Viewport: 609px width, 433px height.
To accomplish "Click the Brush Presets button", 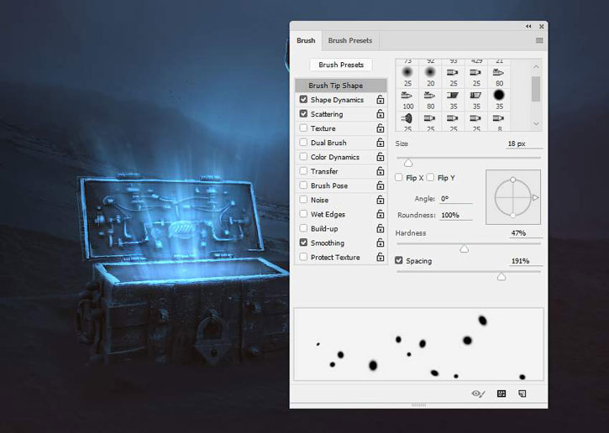I will pyautogui.click(x=341, y=65).
